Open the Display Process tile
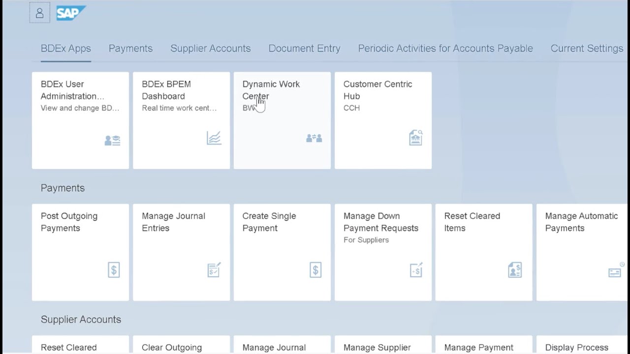Screen dimensions: 630x354 coord(583,345)
